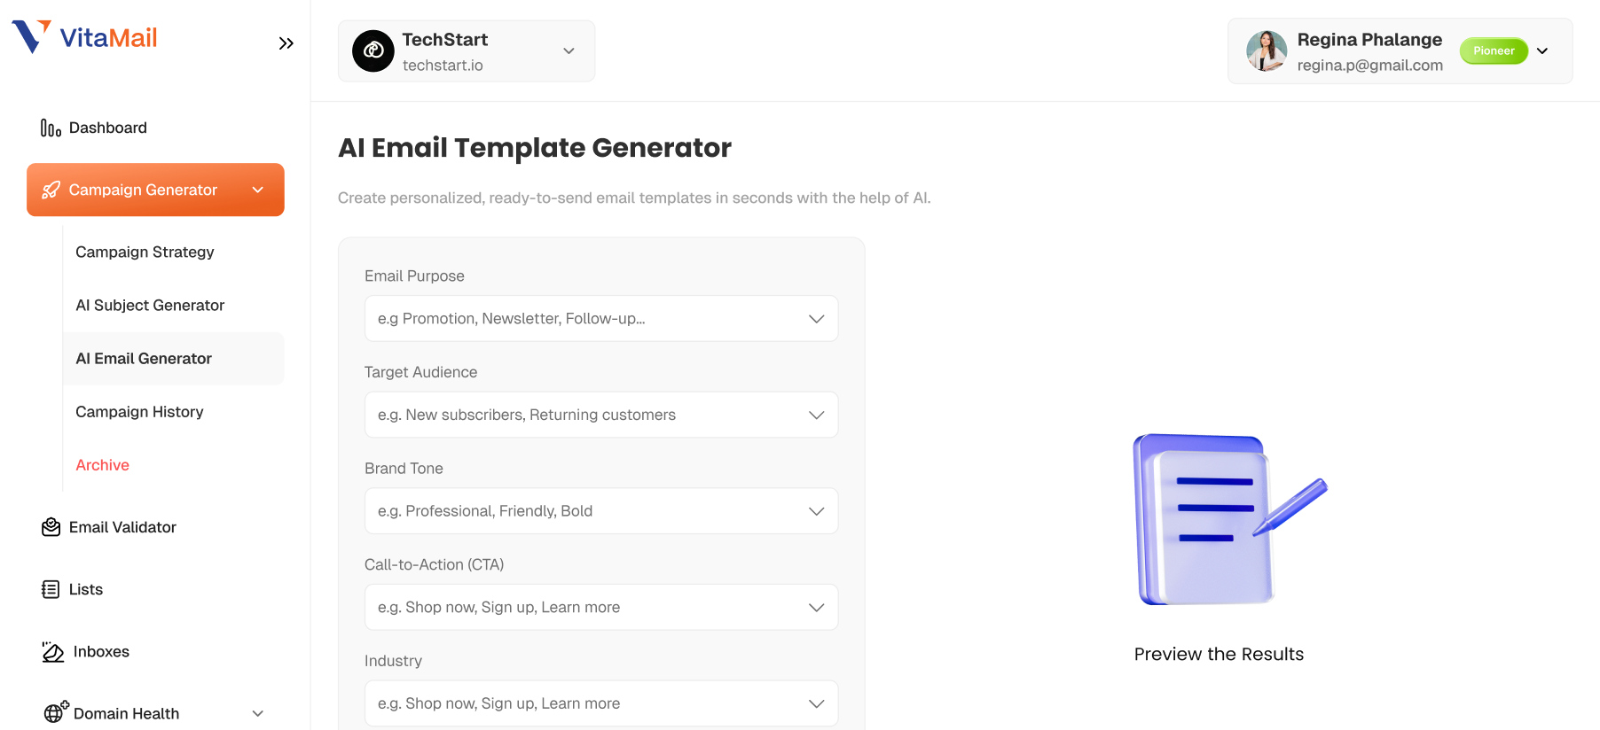Collapse the Campaign Generator submenu
The image size is (1600, 730).
click(258, 190)
